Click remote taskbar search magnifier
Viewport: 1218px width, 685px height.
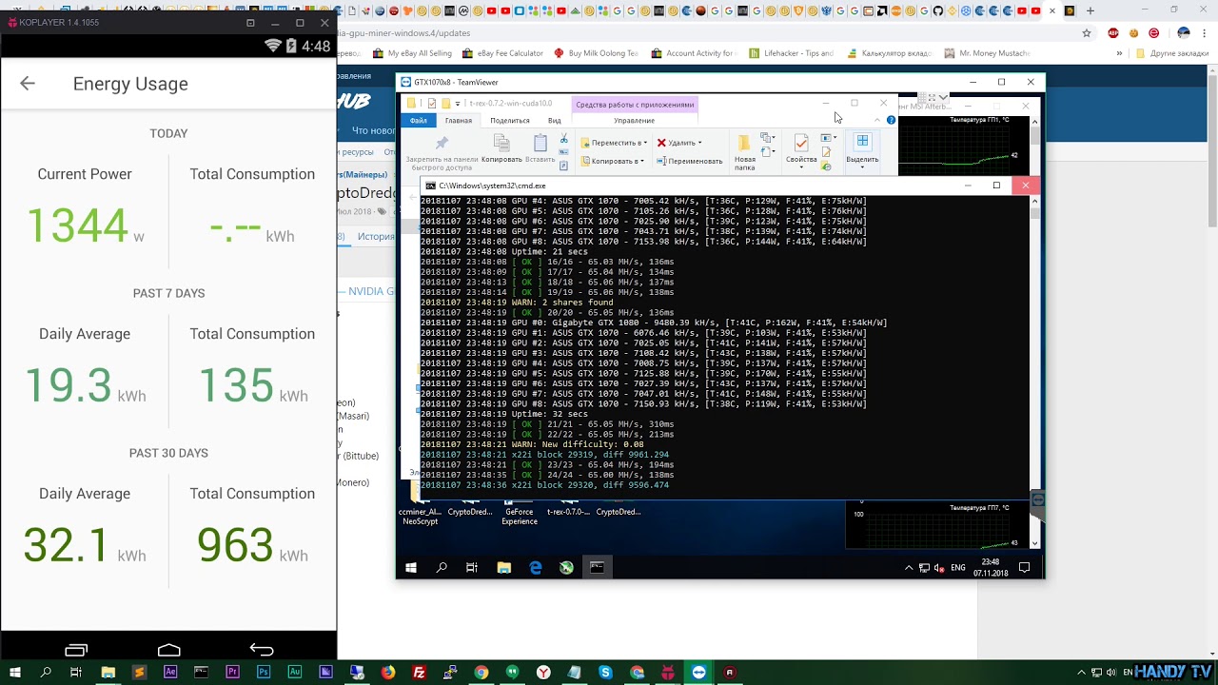point(442,568)
